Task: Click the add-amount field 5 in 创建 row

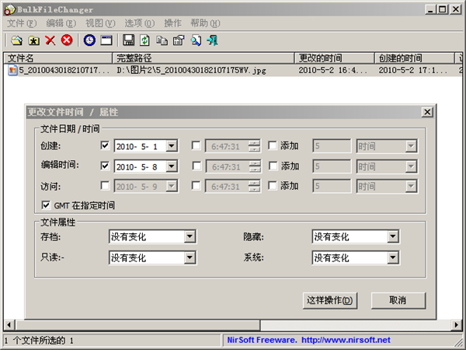Action: click(x=332, y=146)
